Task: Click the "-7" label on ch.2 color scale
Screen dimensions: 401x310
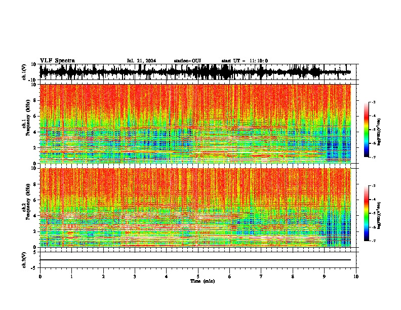Action: tap(374, 241)
